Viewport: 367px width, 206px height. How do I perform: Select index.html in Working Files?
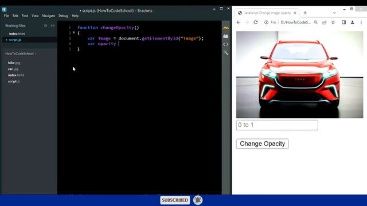[x=17, y=34]
